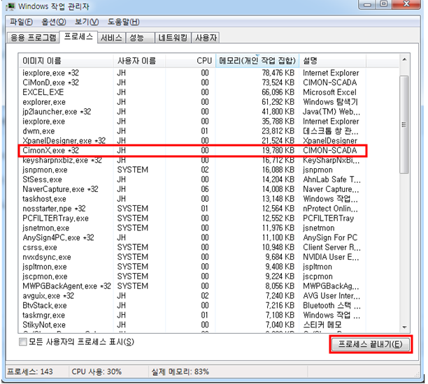428x384 pixels.
Task: Select the keysharpnxbiz.exe *32 row
Action: [x=192, y=161]
